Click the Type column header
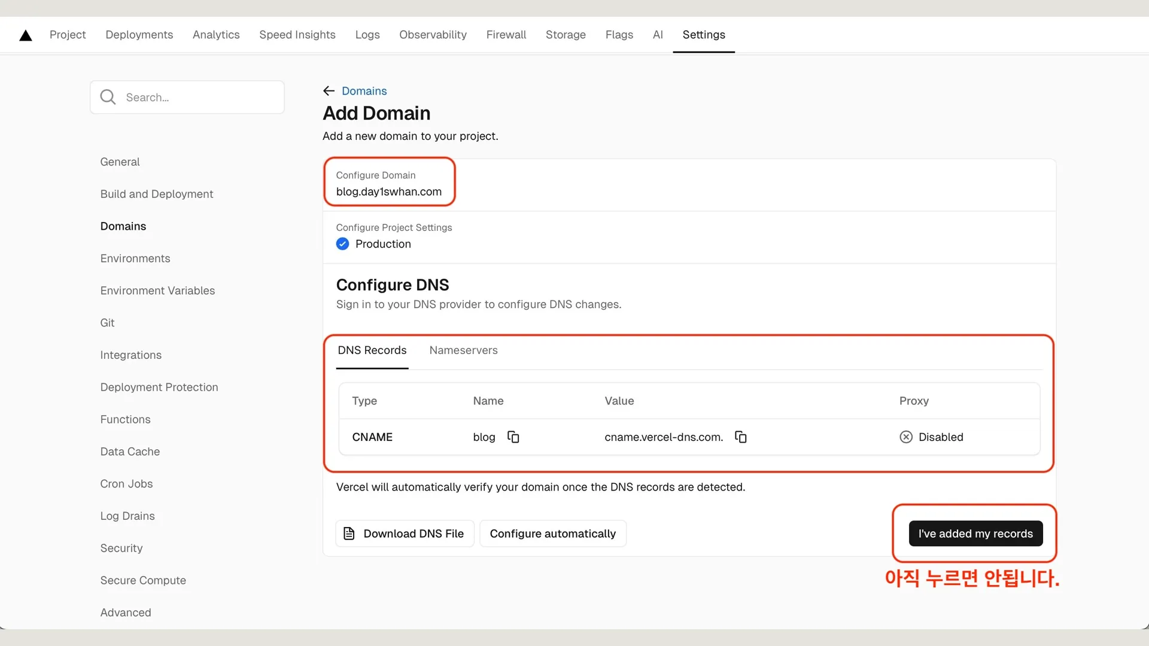Screen dimensions: 1149x646 coord(364,401)
